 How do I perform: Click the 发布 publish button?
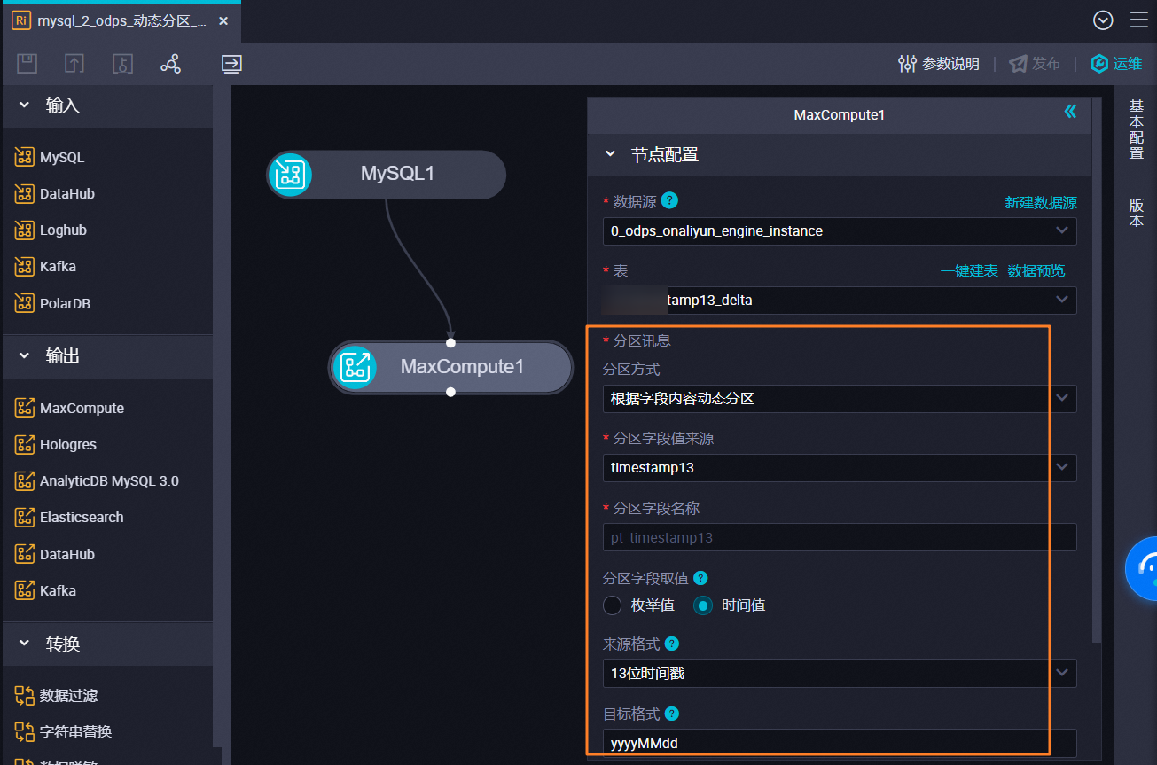coord(1035,64)
